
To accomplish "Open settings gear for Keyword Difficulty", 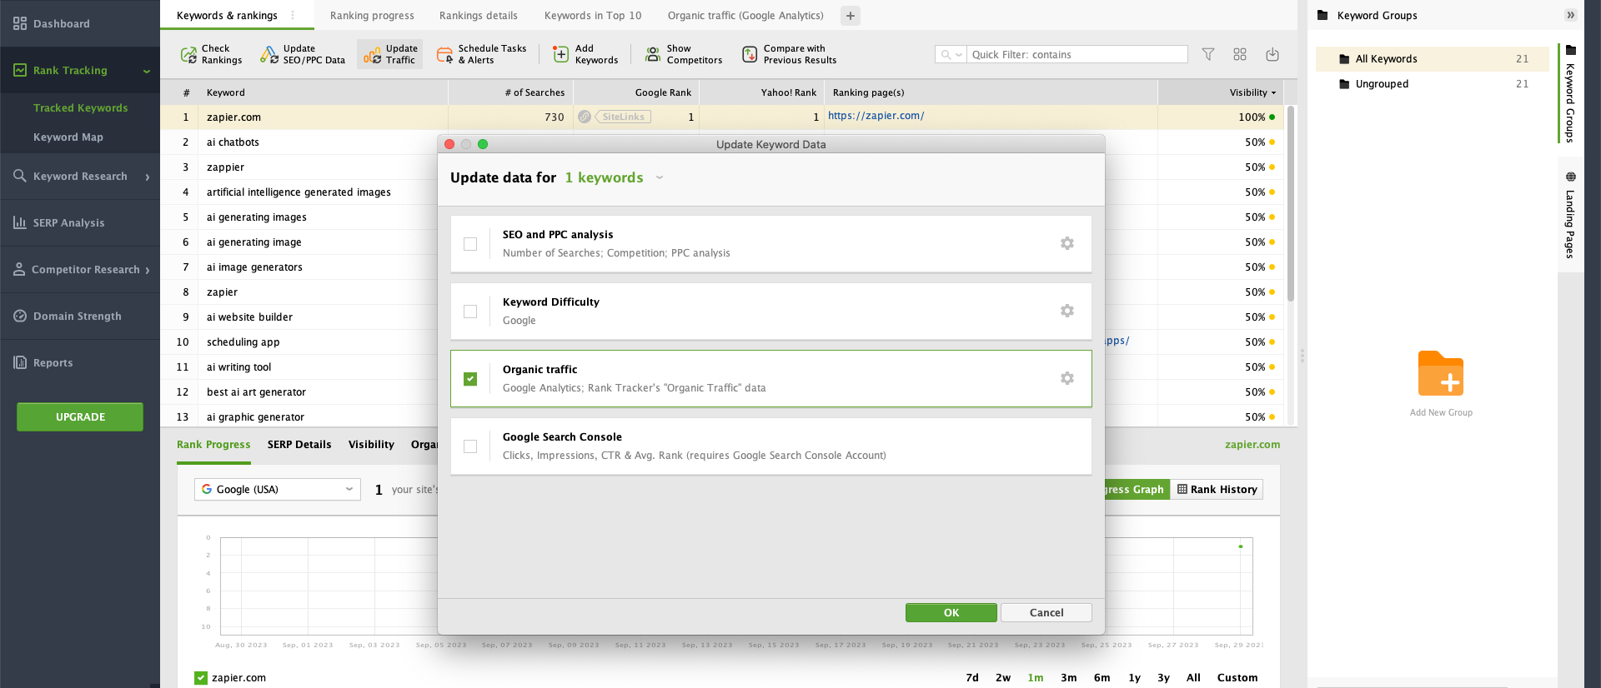I will tap(1067, 311).
